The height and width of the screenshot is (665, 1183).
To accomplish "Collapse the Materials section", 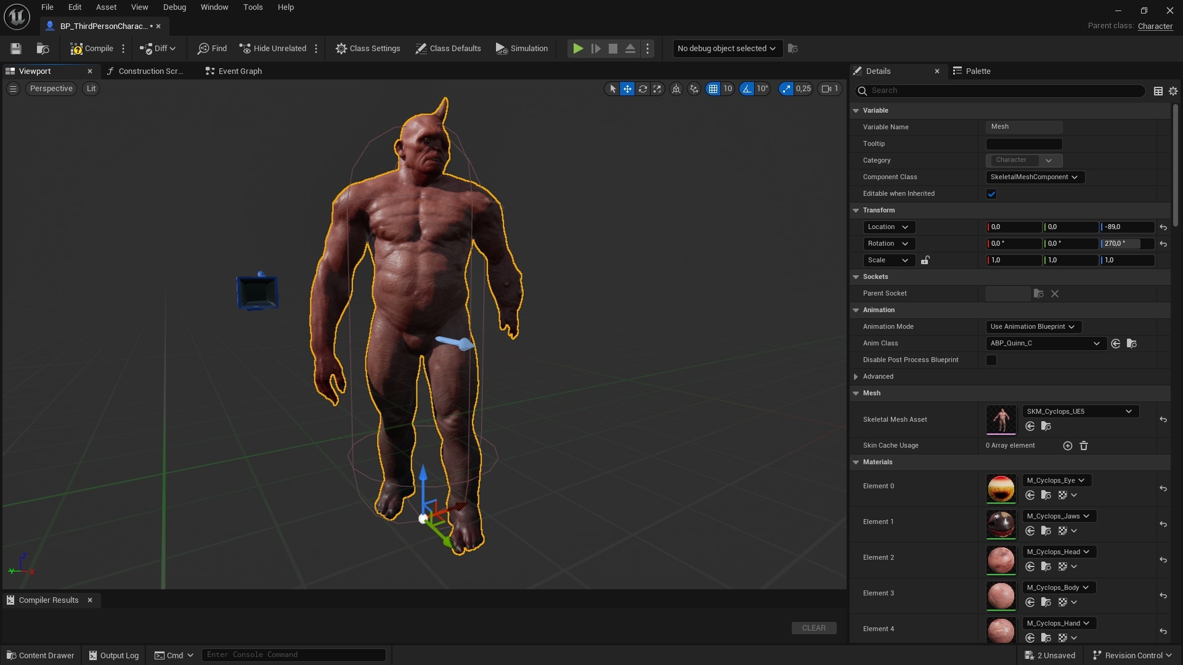I will coord(856,462).
